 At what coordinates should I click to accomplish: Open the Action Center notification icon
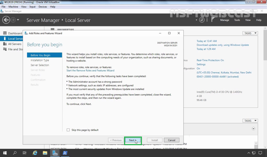point(260,153)
